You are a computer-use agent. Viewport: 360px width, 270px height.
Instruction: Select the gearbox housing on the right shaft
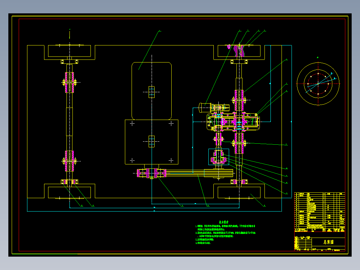pos(233,122)
